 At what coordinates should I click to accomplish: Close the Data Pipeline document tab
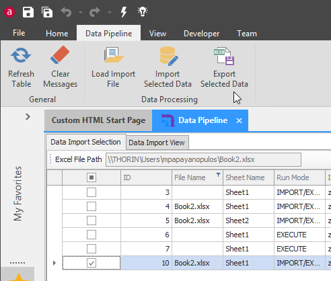tap(239, 120)
